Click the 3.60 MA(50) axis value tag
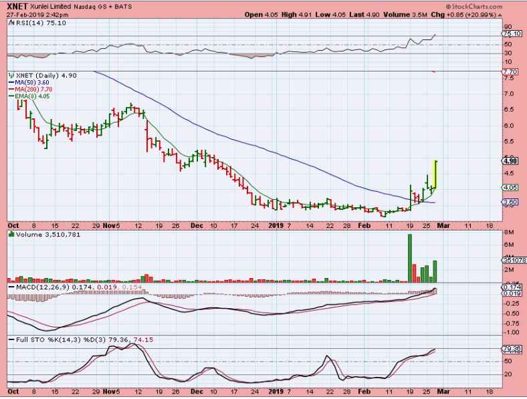This screenshot has height=399, width=527. (x=510, y=203)
